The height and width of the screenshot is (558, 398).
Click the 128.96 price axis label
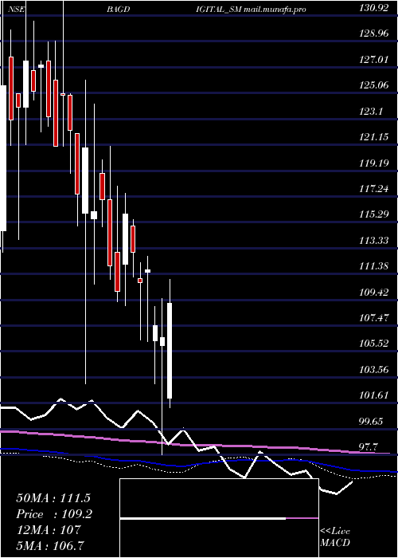[x=374, y=34]
